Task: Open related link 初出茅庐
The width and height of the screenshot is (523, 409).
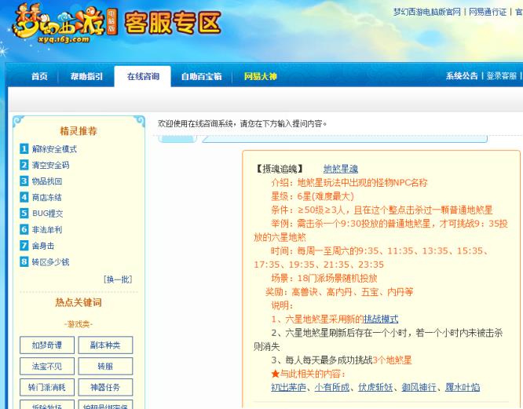Action: [x=288, y=387]
